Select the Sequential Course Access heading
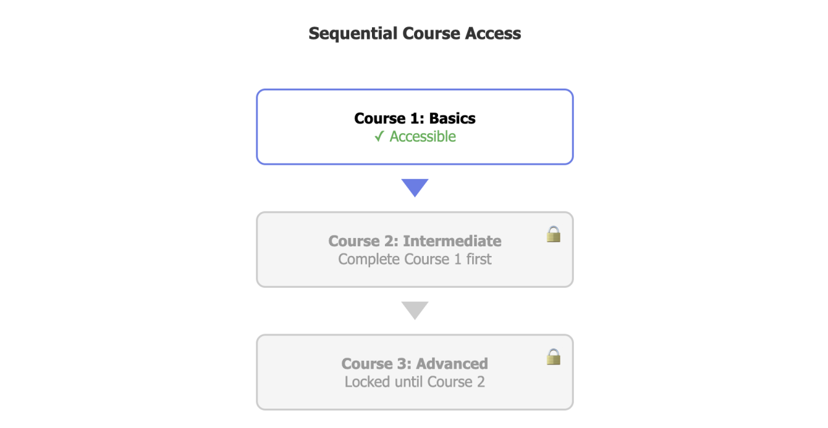This screenshot has width=828, height=428. (x=415, y=33)
